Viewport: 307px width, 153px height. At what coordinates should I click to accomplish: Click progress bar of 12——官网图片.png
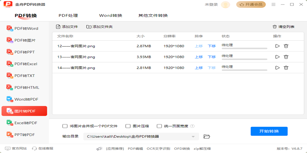tap(244, 48)
